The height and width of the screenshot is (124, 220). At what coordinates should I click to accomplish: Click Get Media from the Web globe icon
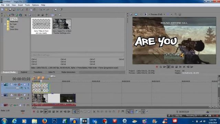pyautogui.click(x=17, y=15)
